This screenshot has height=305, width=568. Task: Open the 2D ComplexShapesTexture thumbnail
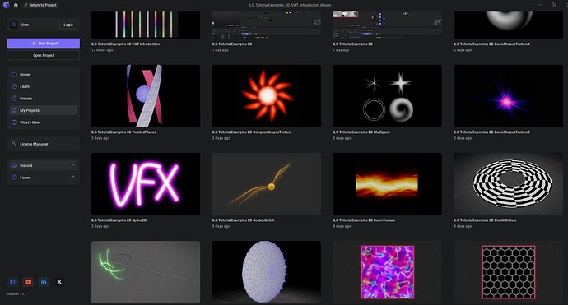click(x=267, y=96)
